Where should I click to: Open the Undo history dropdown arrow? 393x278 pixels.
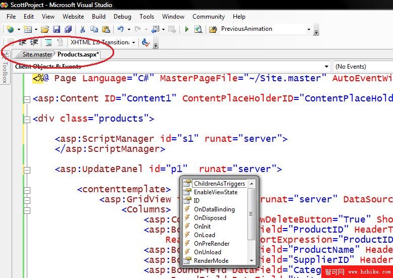129,30
